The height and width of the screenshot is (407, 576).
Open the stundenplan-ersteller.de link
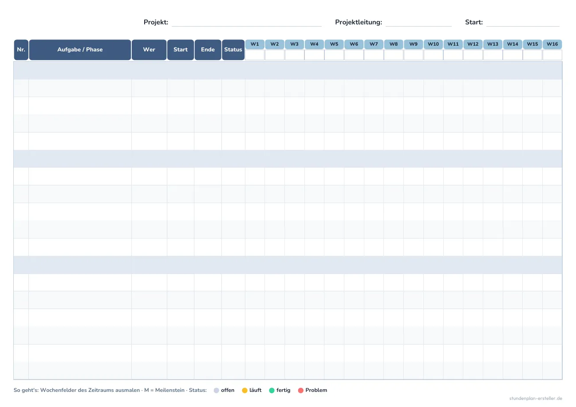[x=536, y=399]
